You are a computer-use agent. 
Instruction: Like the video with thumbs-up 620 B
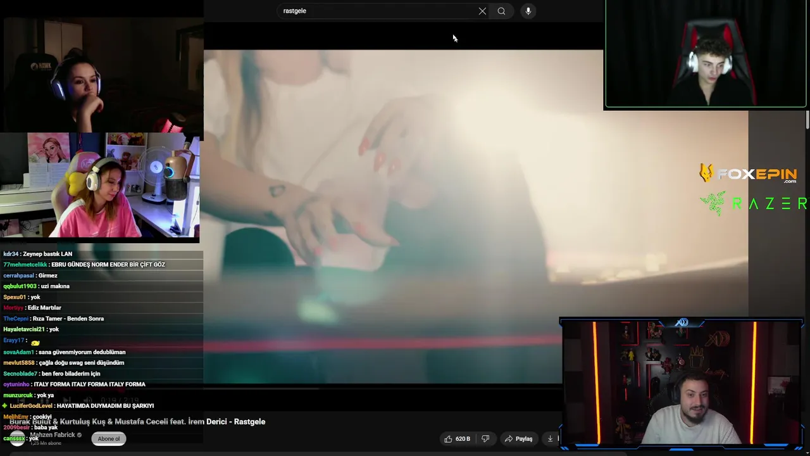tap(458, 438)
